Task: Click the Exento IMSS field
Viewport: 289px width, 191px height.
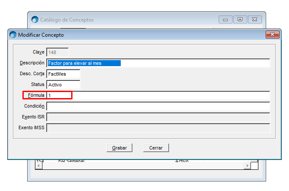Action: click(x=158, y=127)
